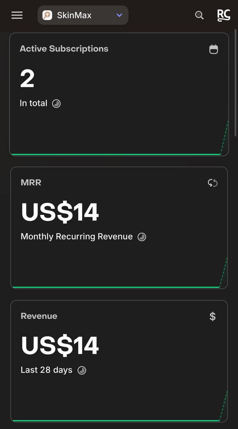Screen dimensions: 238x429
Task: Click the calendar icon on Active Subscriptions
Action: [213, 49]
